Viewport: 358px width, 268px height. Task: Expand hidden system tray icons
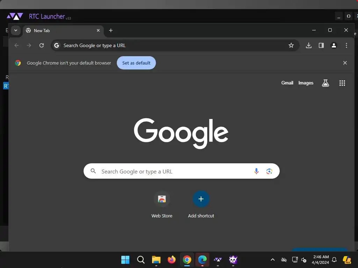(273, 260)
